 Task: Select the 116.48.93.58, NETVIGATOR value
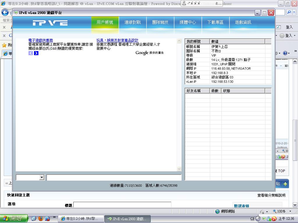point(231,69)
